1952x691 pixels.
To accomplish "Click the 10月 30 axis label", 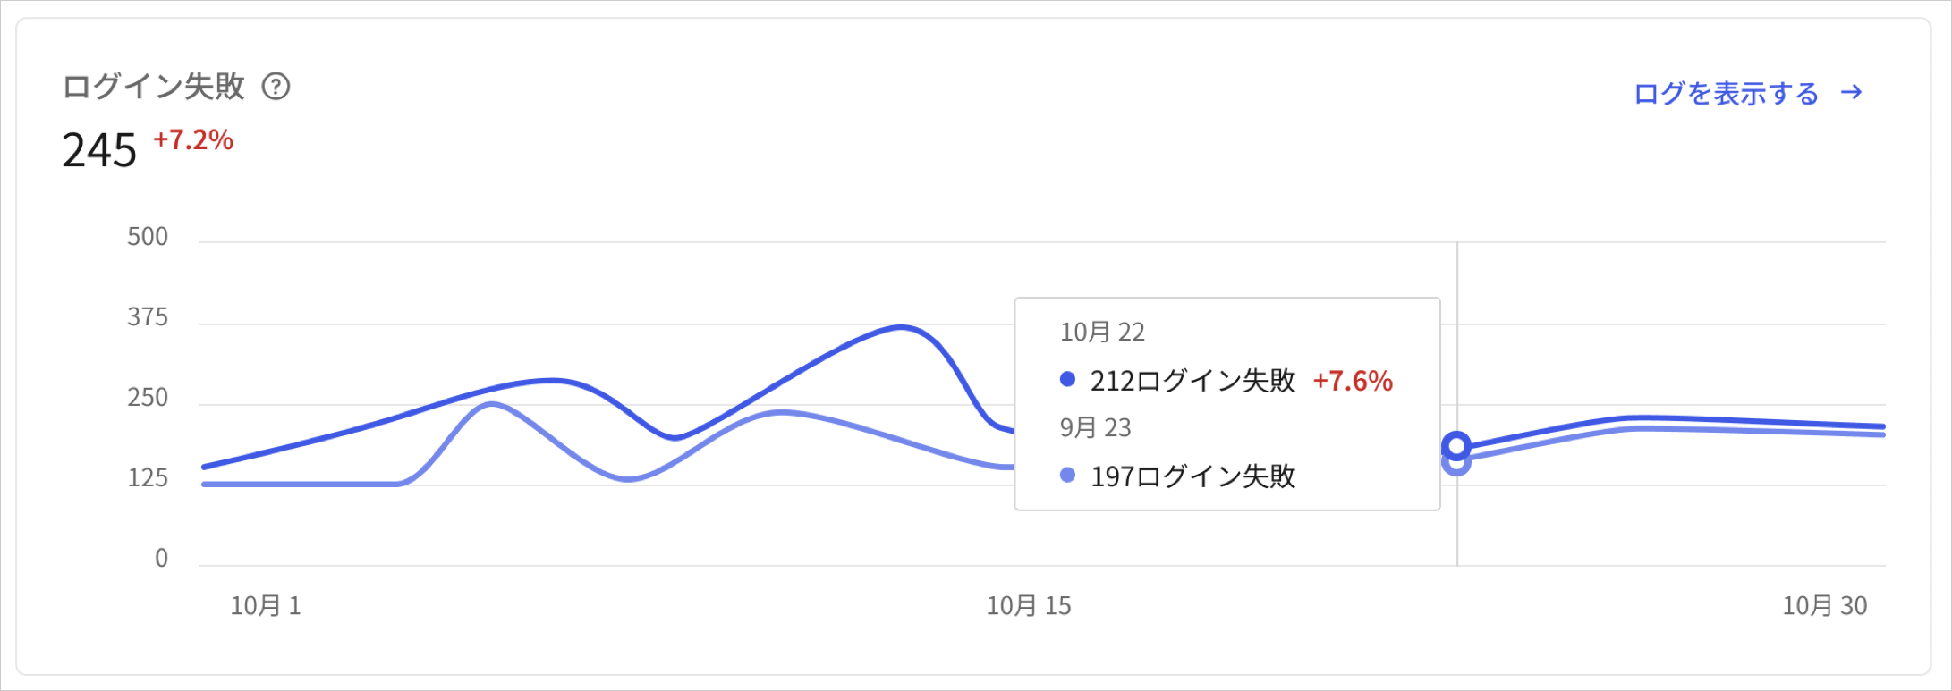I will point(1825,606).
